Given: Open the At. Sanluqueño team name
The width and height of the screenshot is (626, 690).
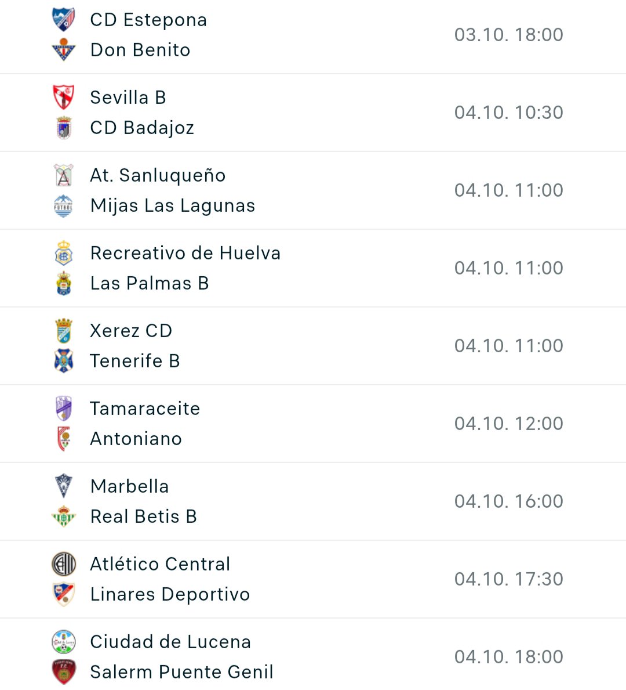Looking at the screenshot, I should [158, 176].
